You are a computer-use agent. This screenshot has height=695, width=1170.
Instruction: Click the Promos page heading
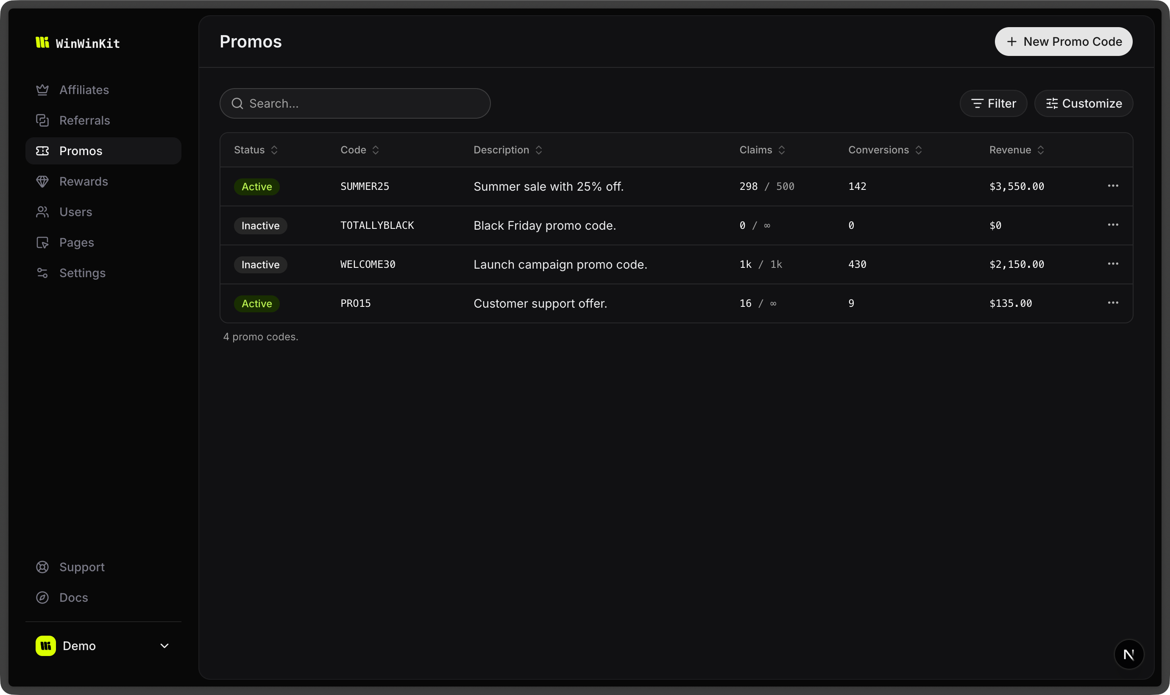251,42
